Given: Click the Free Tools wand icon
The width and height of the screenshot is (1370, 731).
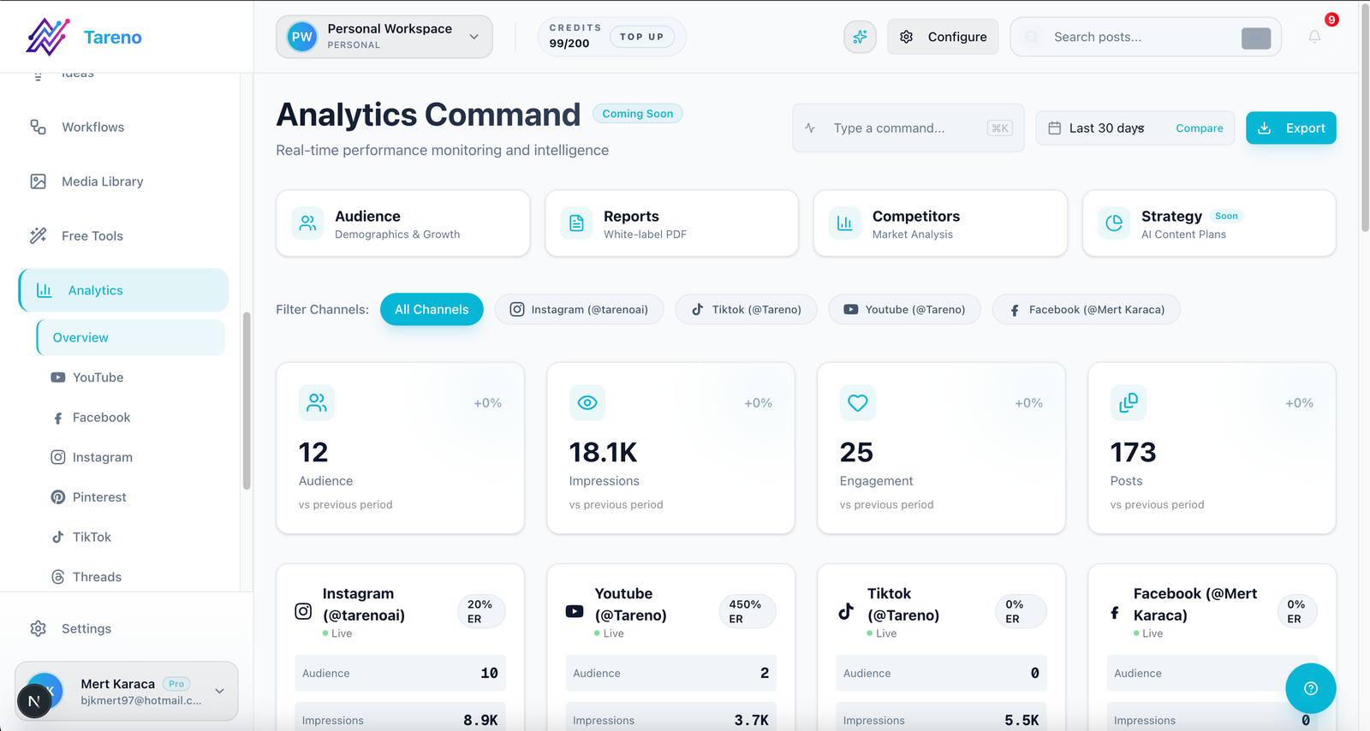Looking at the screenshot, I should click(38, 235).
